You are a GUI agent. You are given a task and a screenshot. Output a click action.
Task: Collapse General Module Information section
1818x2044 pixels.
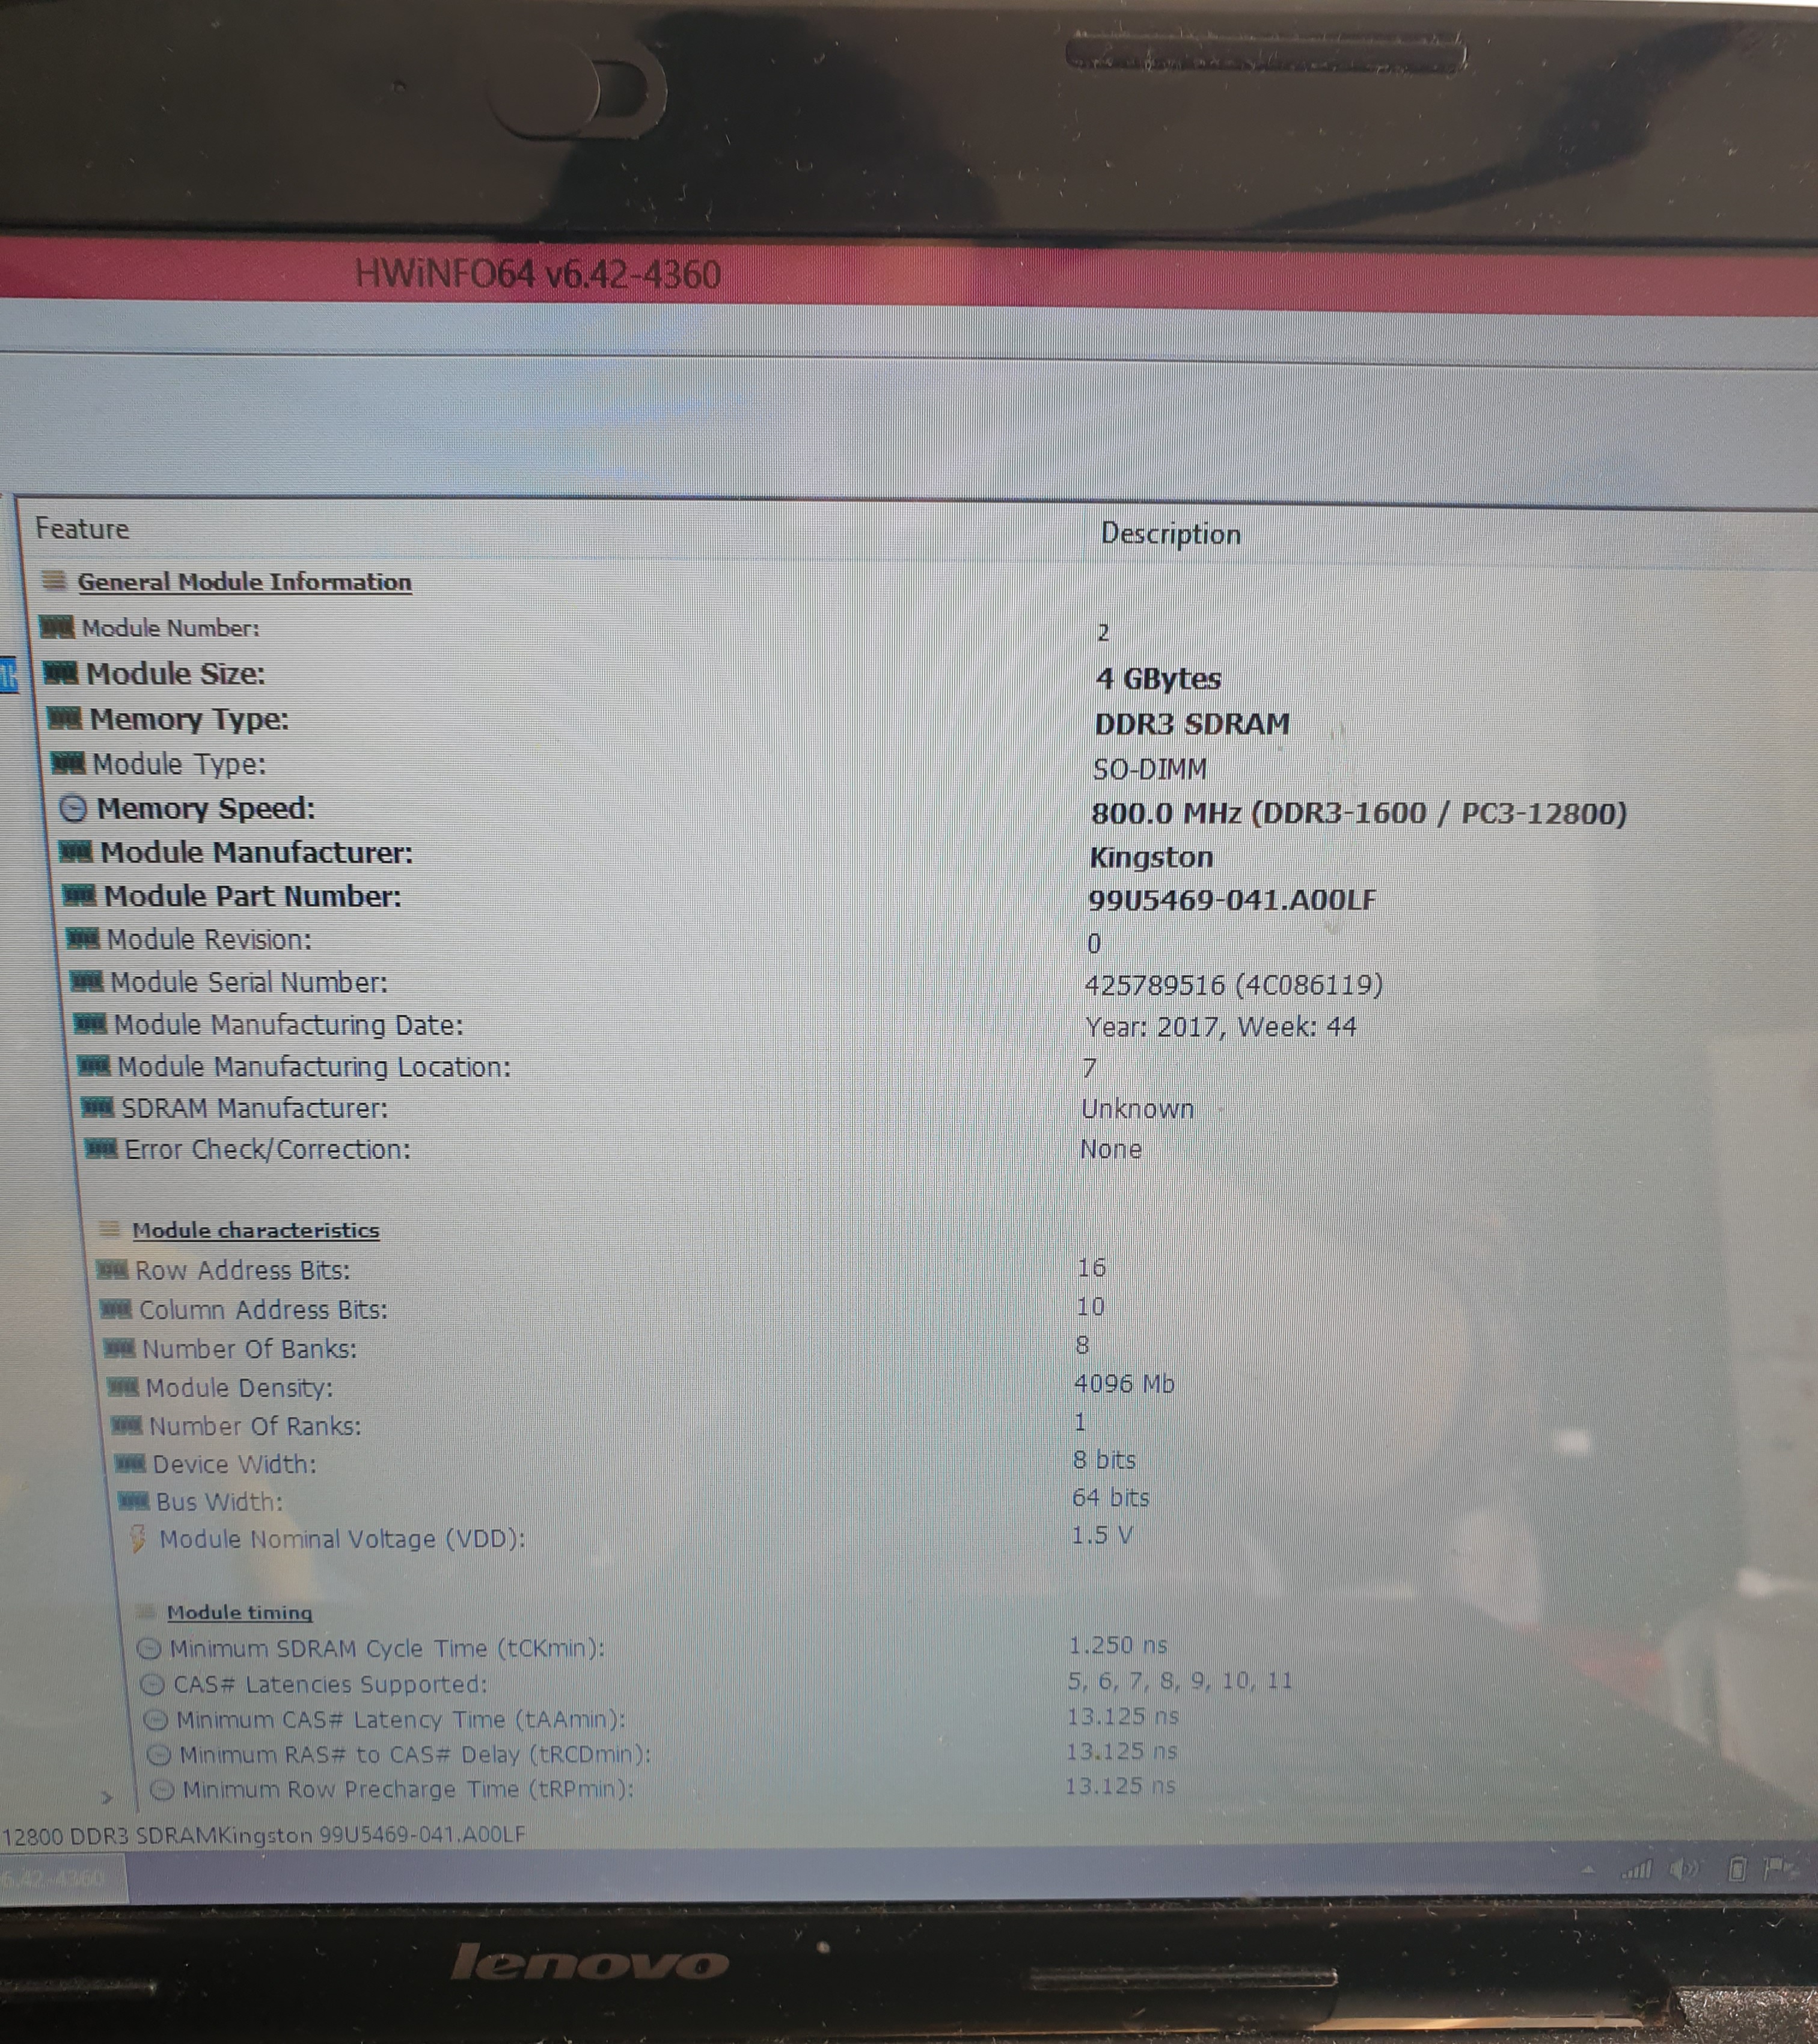coord(244,582)
